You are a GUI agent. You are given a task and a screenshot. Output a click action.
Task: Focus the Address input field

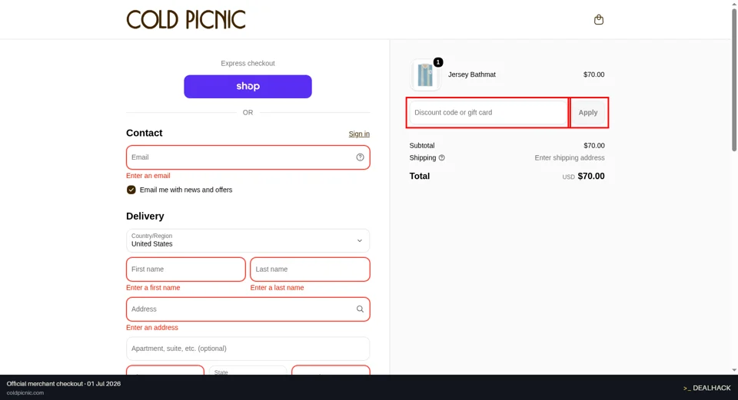[x=248, y=309]
